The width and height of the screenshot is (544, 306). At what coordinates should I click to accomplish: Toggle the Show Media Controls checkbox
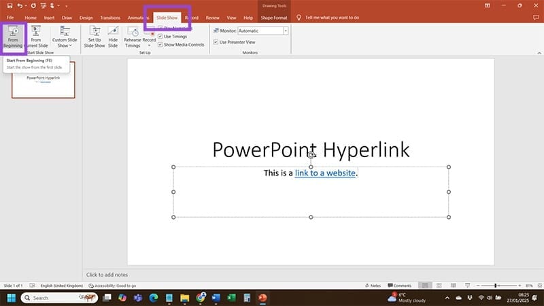pyautogui.click(x=160, y=45)
